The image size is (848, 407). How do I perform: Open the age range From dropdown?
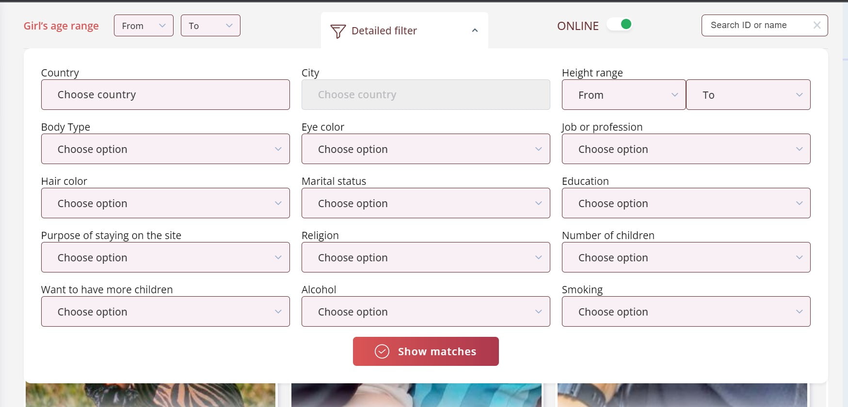(144, 26)
